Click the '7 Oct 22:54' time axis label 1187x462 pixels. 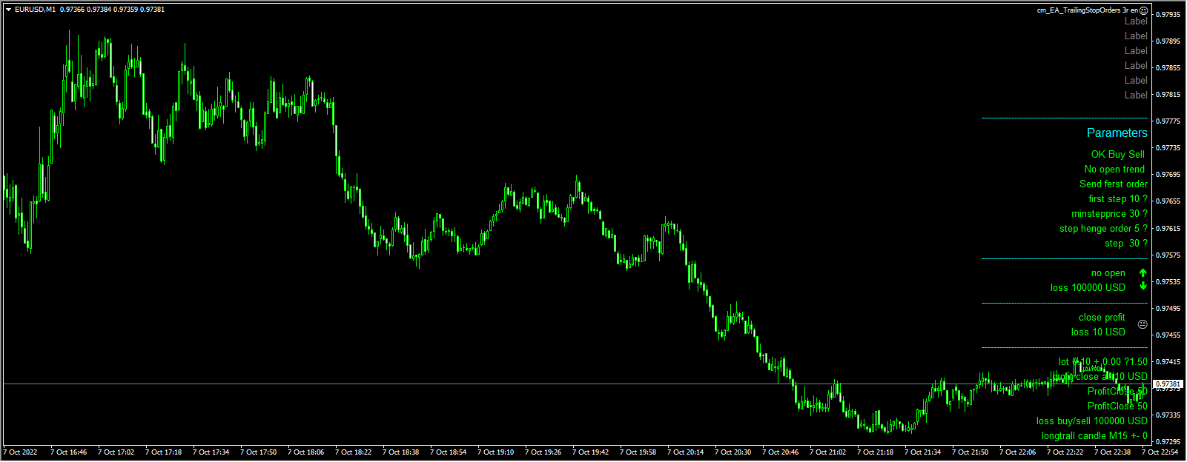[1160, 452]
